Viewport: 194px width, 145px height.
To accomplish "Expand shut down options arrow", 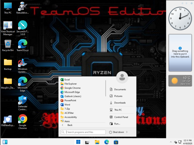I will tap(127, 132).
